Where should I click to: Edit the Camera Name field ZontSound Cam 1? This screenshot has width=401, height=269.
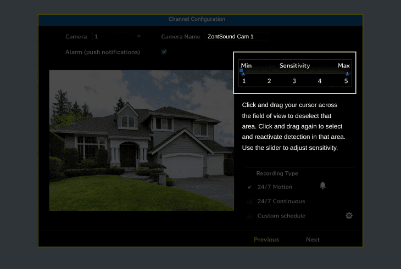point(236,37)
